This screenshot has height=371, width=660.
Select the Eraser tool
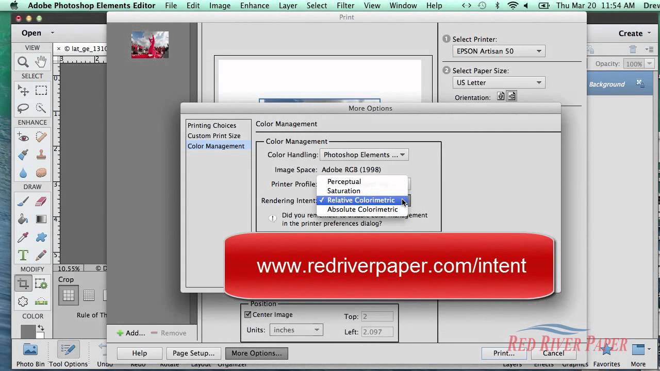tap(41, 201)
